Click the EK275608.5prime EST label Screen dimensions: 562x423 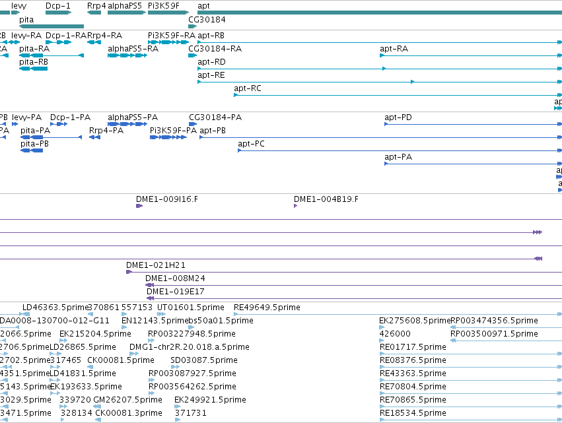tap(415, 321)
